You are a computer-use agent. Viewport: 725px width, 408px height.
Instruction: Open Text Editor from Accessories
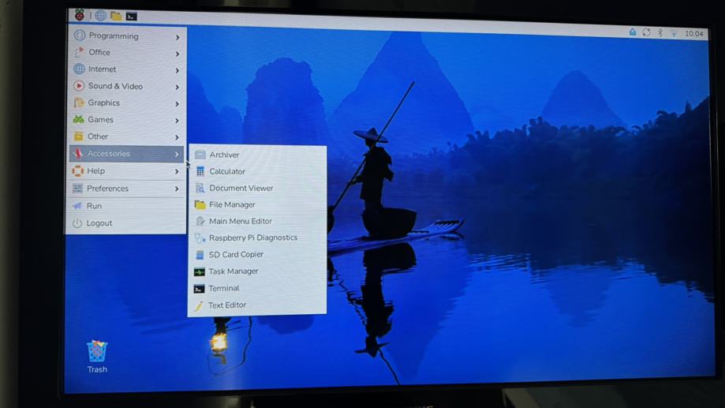click(x=227, y=305)
